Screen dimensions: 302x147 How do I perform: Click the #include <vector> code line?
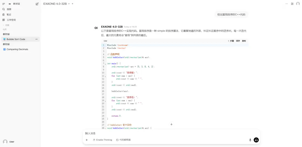[117, 48]
